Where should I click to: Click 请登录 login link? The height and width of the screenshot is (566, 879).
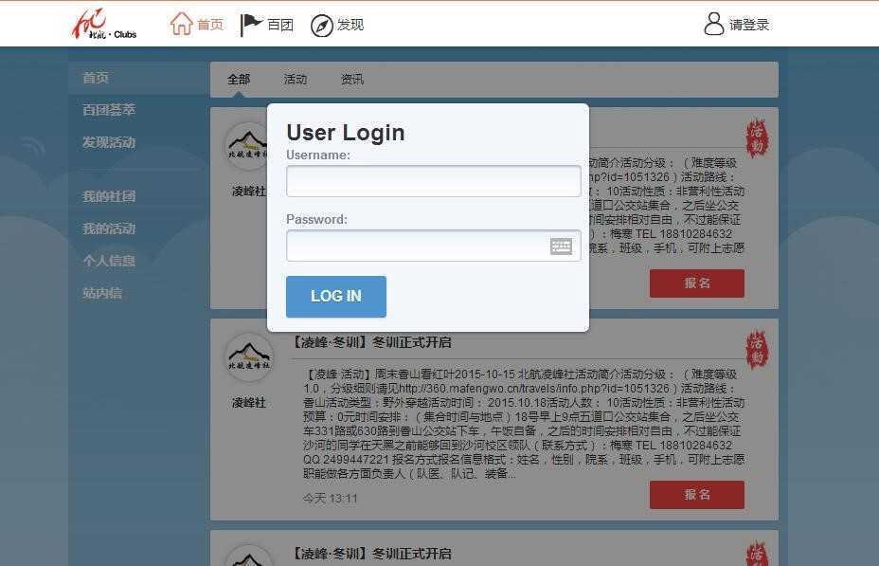click(748, 25)
